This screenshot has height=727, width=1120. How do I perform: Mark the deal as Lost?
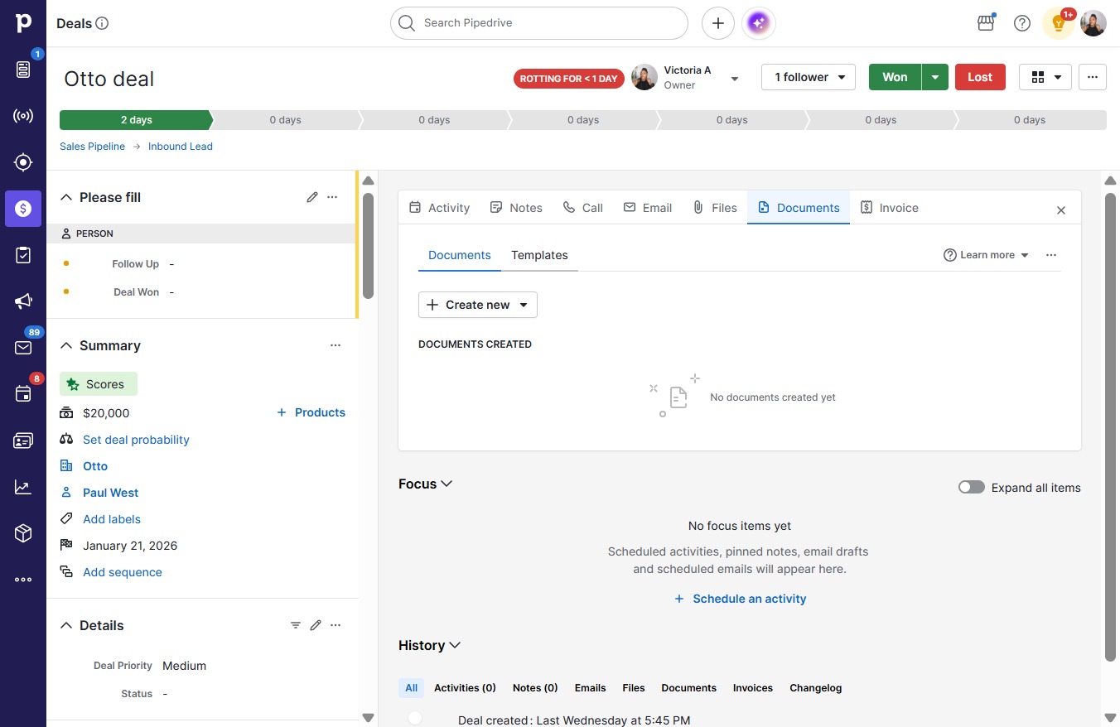(x=980, y=77)
